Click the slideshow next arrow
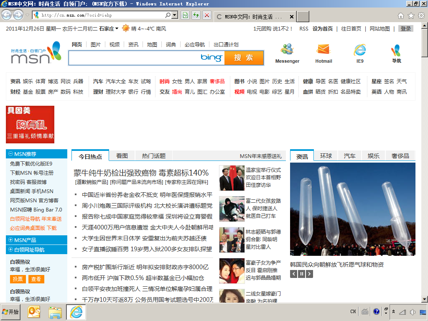The width and height of the screenshot is (428, 321). [309, 274]
